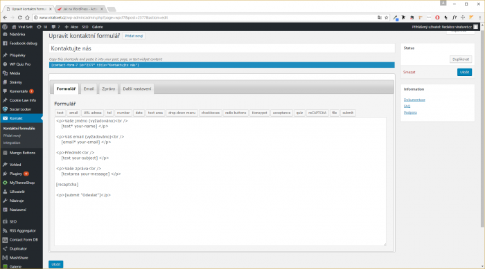Open RSS Aggregator feed icon
This screenshot has height=269, width=485.
pos(5,231)
